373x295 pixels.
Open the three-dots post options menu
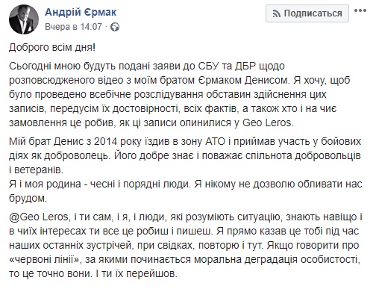360,10
